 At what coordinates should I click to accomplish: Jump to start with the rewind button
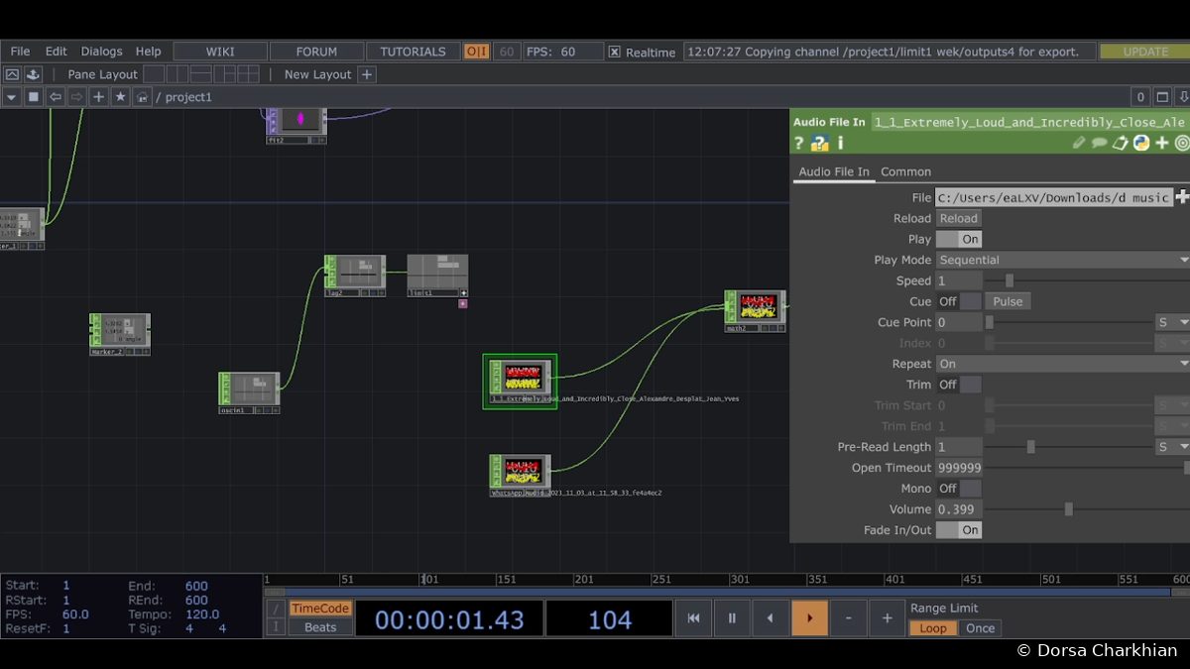693,618
